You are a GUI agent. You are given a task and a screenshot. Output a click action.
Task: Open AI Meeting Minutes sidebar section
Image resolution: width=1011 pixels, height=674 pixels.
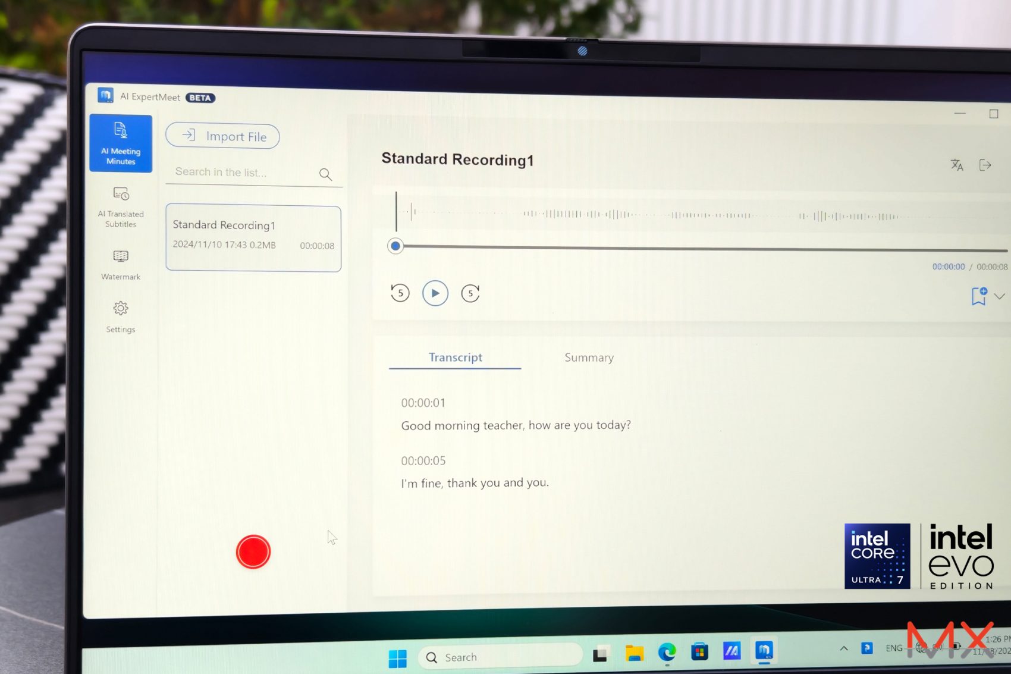(x=121, y=143)
